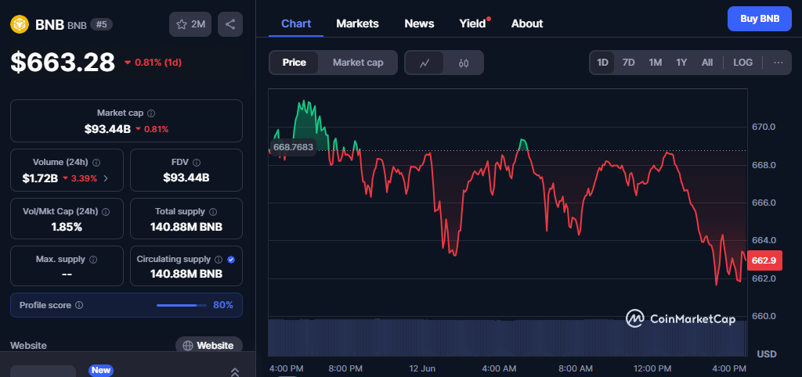
Task: Click the 662.9 current price label
Action: click(764, 260)
